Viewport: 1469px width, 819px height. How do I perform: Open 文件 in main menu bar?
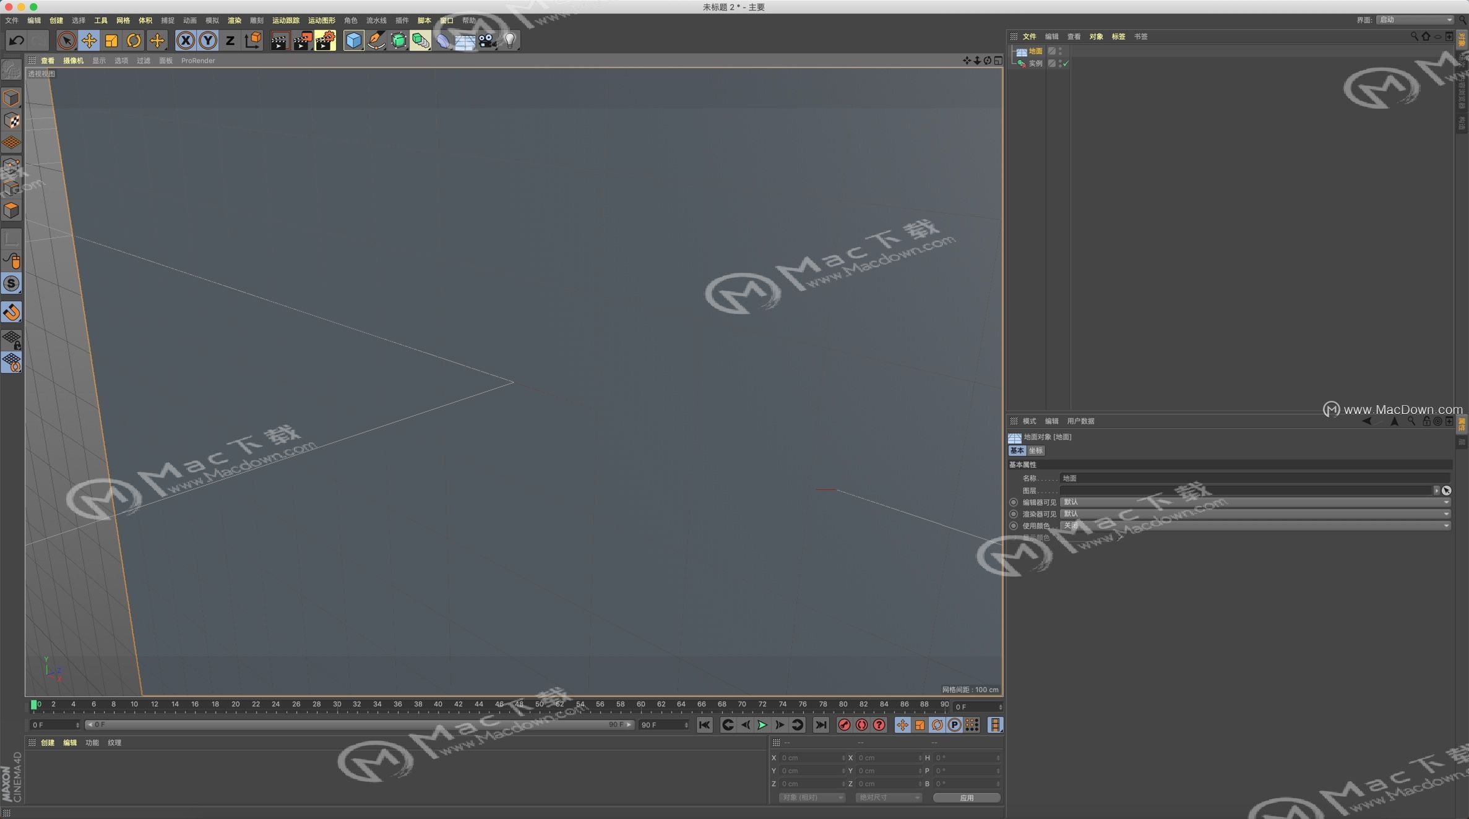[x=12, y=20]
